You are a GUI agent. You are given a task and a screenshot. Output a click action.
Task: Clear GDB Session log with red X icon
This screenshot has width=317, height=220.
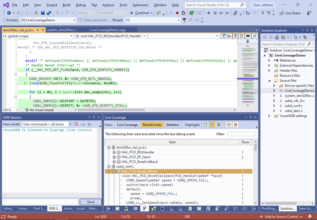76,124
